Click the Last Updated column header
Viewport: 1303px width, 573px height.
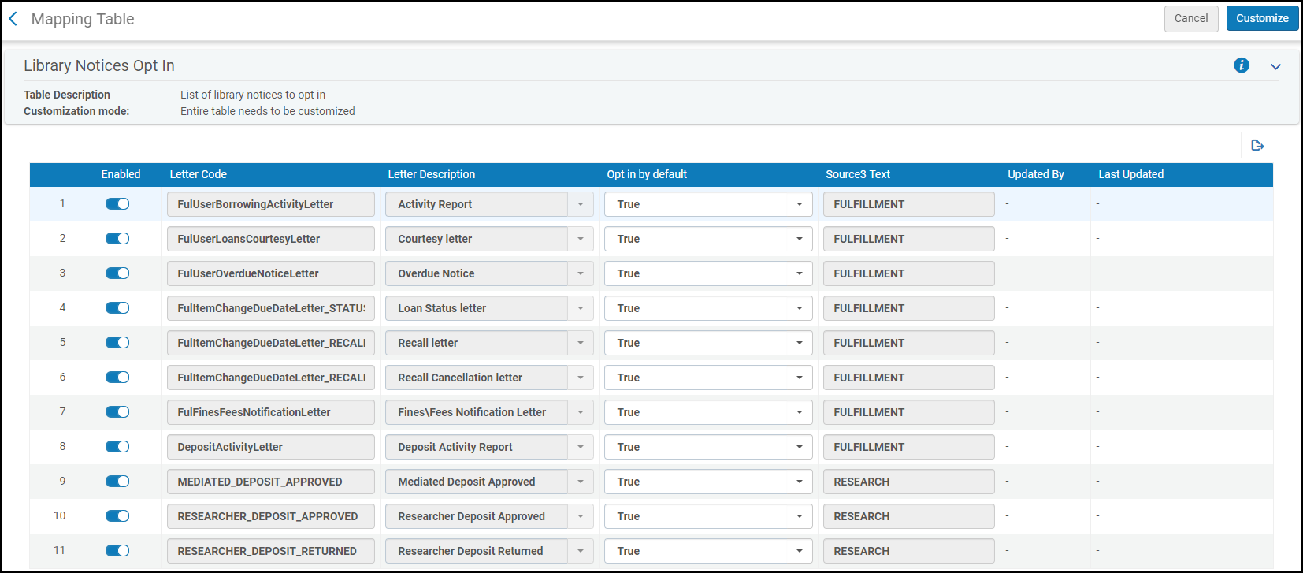click(x=1131, y=174)
